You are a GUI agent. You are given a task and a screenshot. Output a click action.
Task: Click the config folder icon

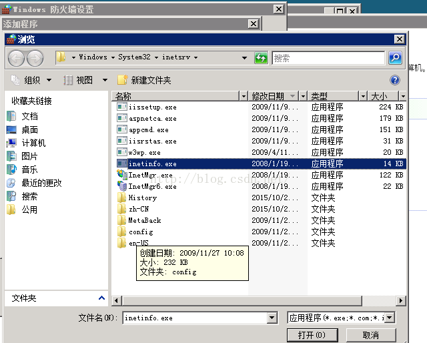121,232
